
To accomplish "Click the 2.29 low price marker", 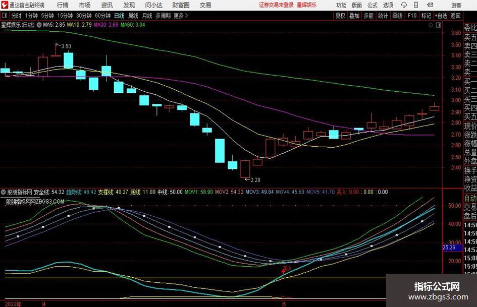I will (x=255, y=180).
